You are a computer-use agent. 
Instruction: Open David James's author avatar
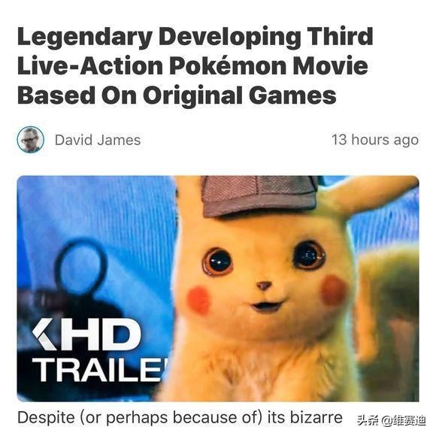[30, 140]
